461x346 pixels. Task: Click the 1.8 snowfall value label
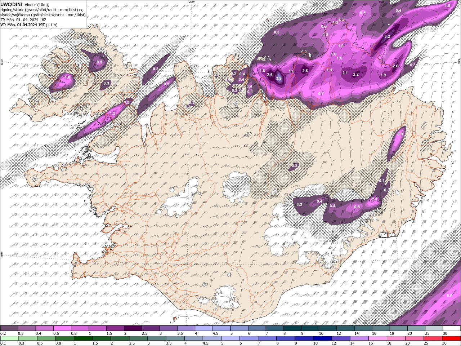point(262,71)
